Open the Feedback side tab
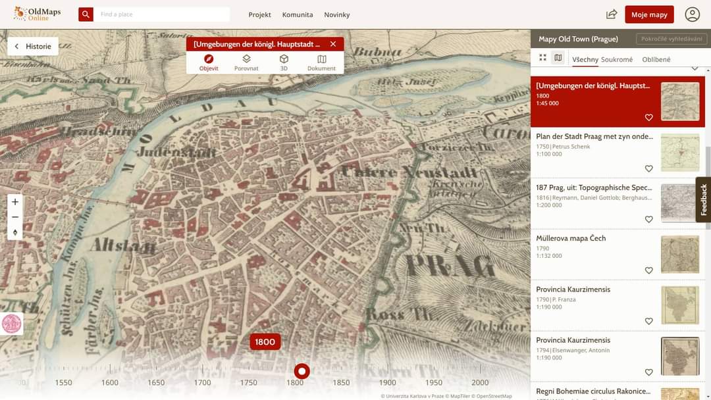This screenshot has width=711, height=400. 703,199
